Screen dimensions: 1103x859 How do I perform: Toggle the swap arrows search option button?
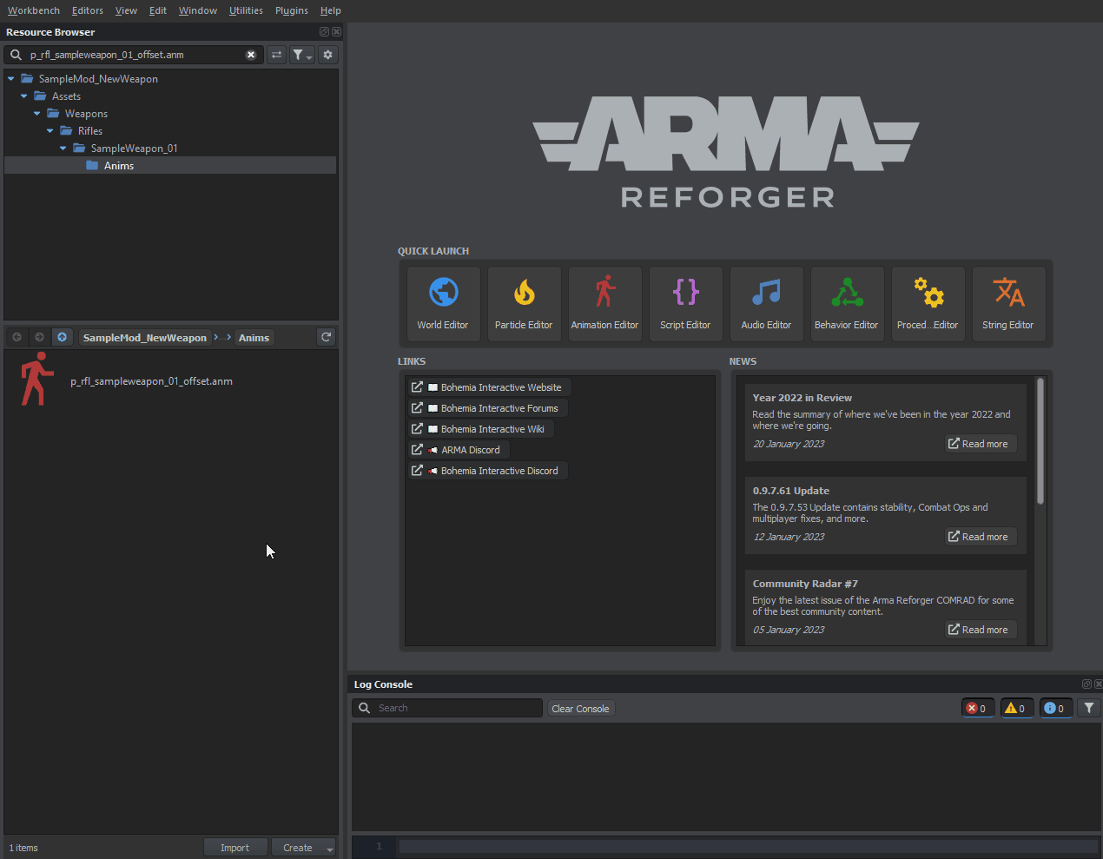[x=276, y=55]
